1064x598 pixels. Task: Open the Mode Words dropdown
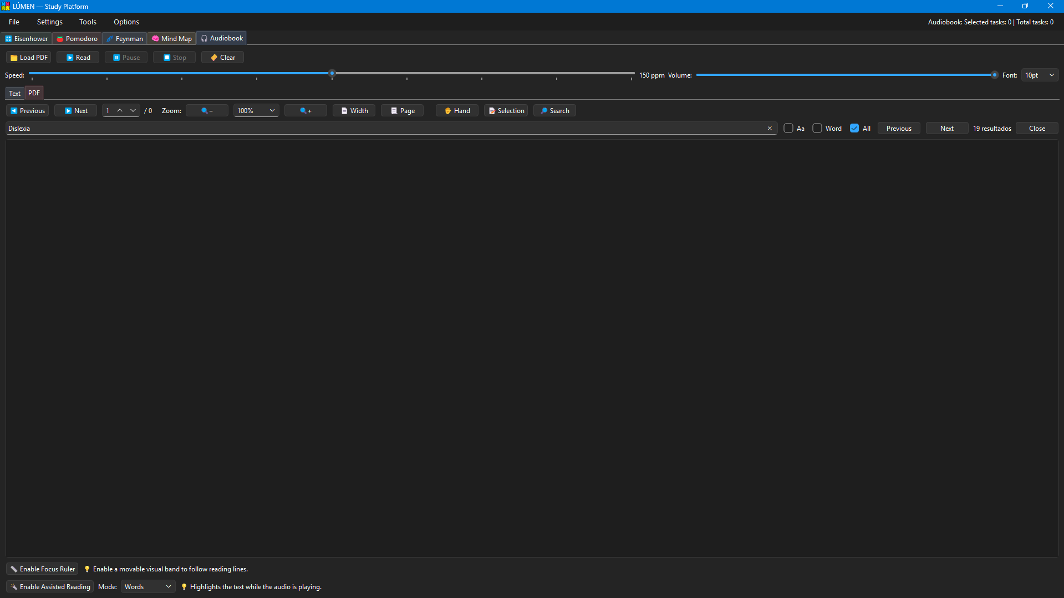coord(147,587)
